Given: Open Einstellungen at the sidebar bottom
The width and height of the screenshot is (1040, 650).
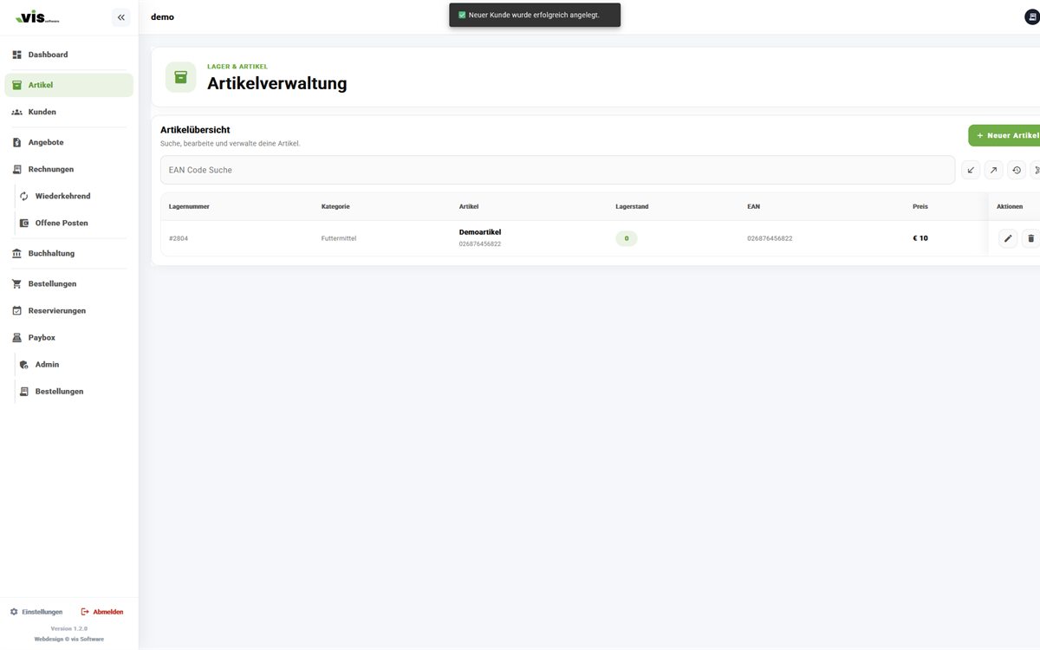Looking at the screenshot, I should click(x=36, y=612).
